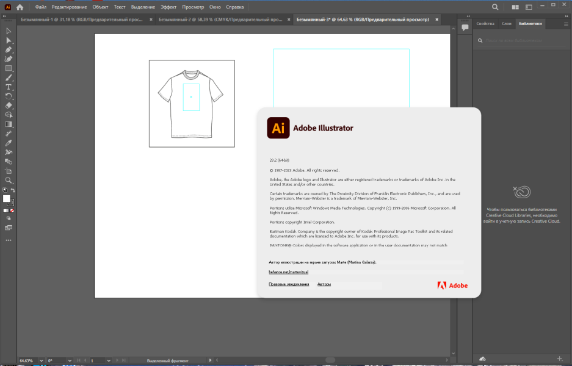
Task: Pick the Eraser tool
Action: (x=9, y=106)
